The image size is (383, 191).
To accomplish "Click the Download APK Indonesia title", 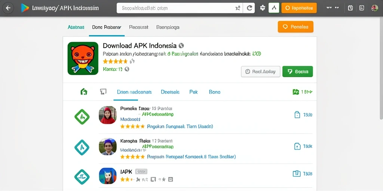I will pyautogui.click(x=140, y=46).
